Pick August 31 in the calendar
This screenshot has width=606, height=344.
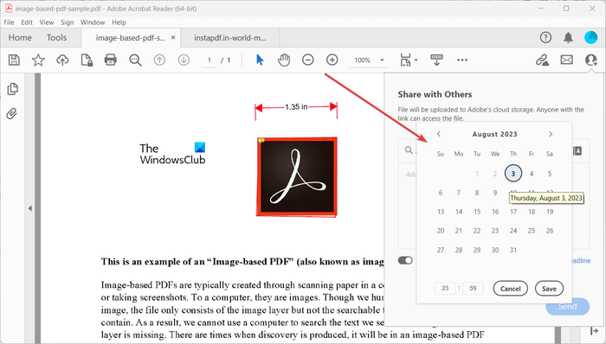click(513, 250)
